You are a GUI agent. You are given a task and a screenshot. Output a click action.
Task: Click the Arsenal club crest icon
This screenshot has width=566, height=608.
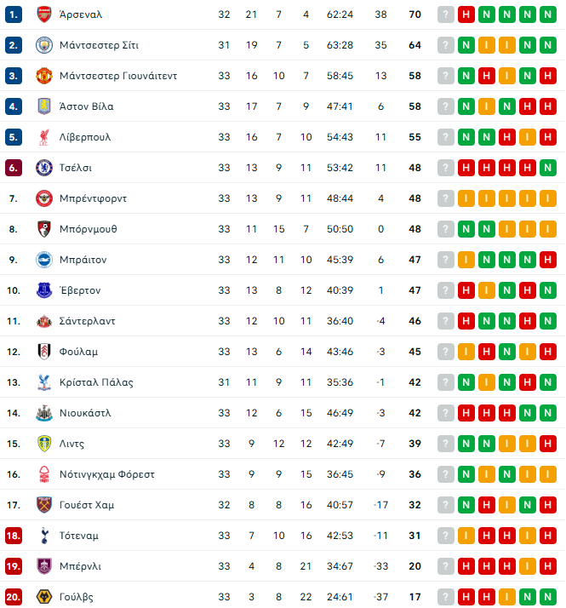coord(43,14)
